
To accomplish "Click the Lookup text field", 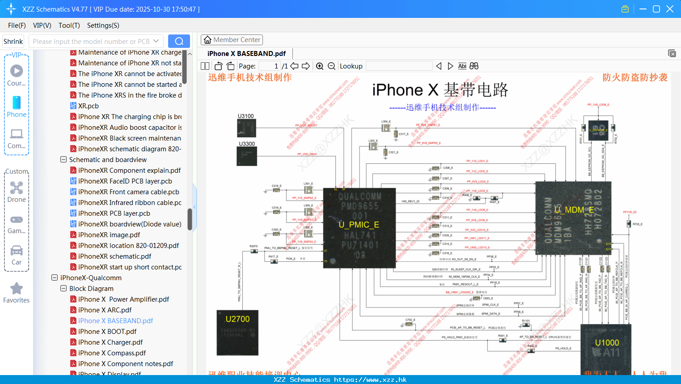I will click(x=399, y=66).
